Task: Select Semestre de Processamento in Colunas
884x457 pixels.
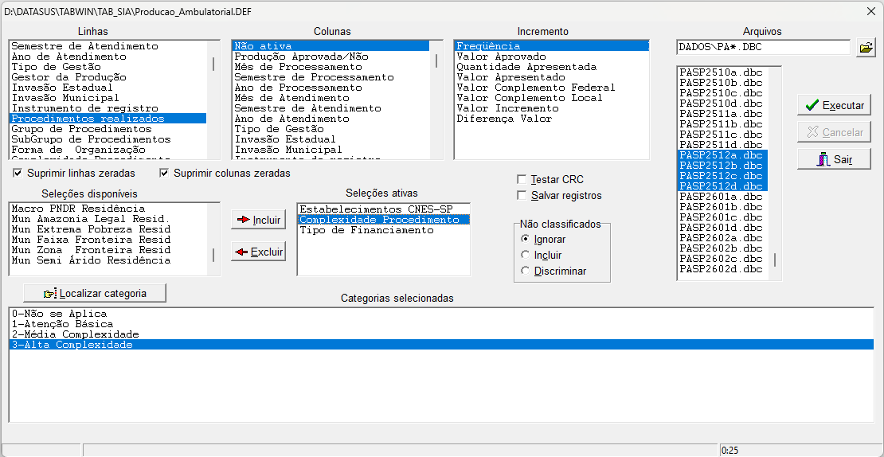Action: pyautogui.click(x=331, y=76)
